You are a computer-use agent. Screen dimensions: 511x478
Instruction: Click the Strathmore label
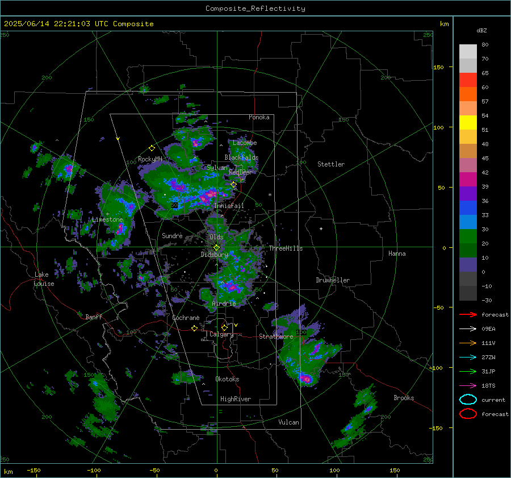tap(276, 336)
